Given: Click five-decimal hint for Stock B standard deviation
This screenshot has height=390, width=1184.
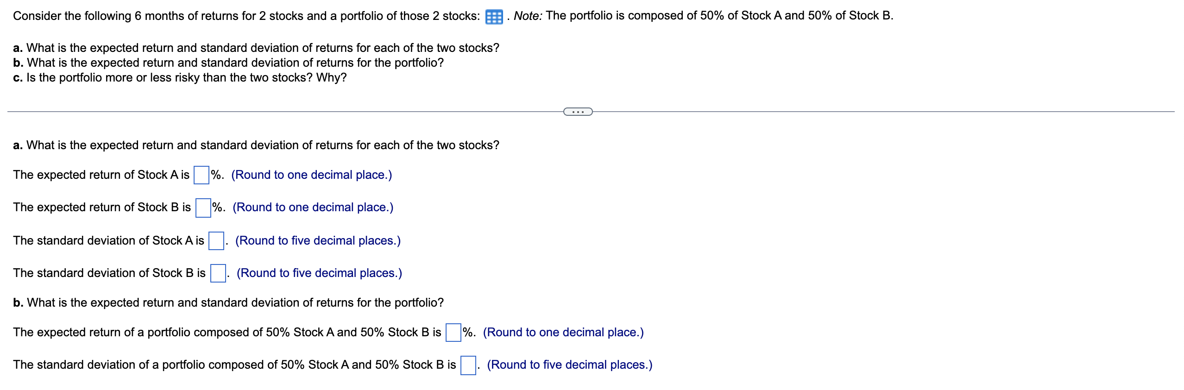Looking at the screenshot, I should click(319, 273).
